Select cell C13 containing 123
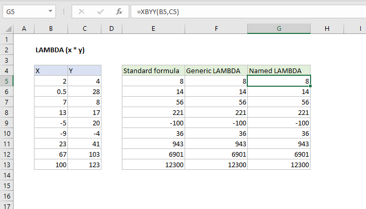 pyautogui.click(x=85, y=165)
